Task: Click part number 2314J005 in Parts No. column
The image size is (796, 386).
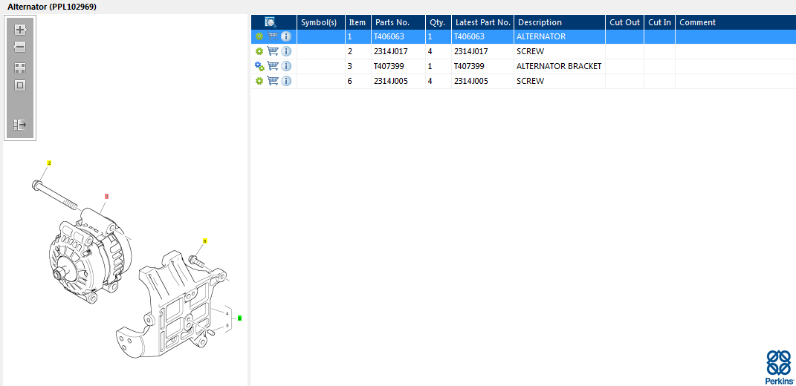Action: click(x=390, y=81)
